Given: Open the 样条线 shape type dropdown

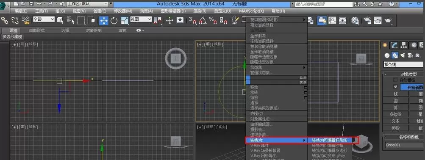Looking at the screenshot, I should [x=403, y=64].
